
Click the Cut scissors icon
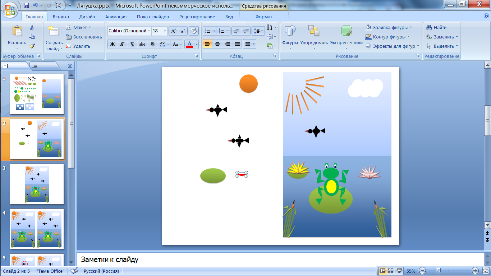click(32, 27)
